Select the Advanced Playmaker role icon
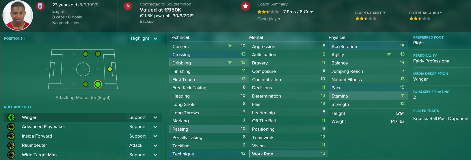 coord(11,127)
